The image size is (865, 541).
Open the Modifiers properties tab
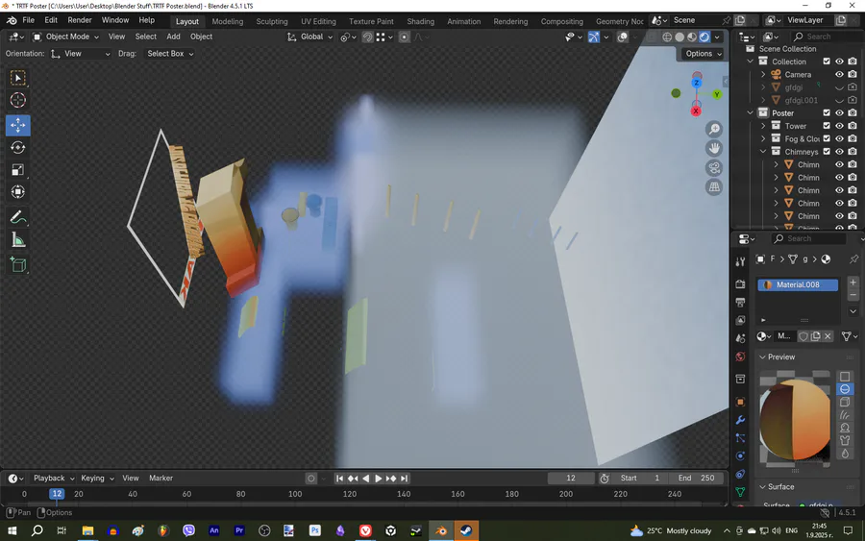(x=740, y=420)
